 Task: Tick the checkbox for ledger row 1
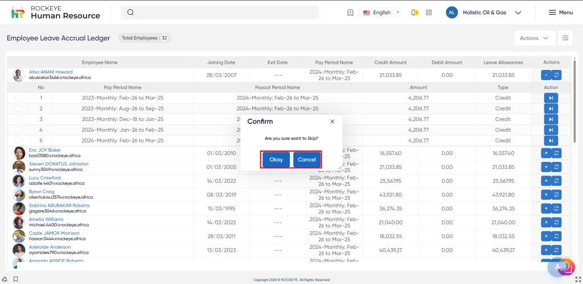[x=18, y=98]
